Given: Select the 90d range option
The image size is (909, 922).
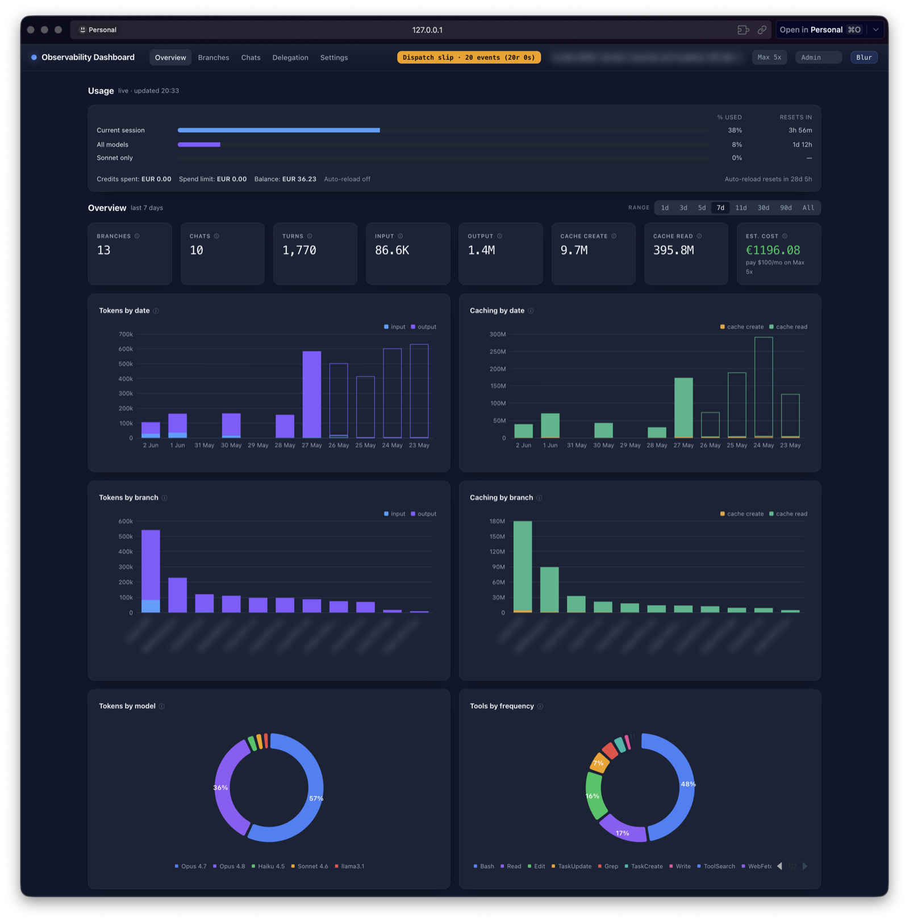Looking at the screenshot, I should tap(786, 208).
